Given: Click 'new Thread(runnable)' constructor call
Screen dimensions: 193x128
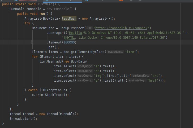Looking at the screenshot, I should [x=58, y=114].
